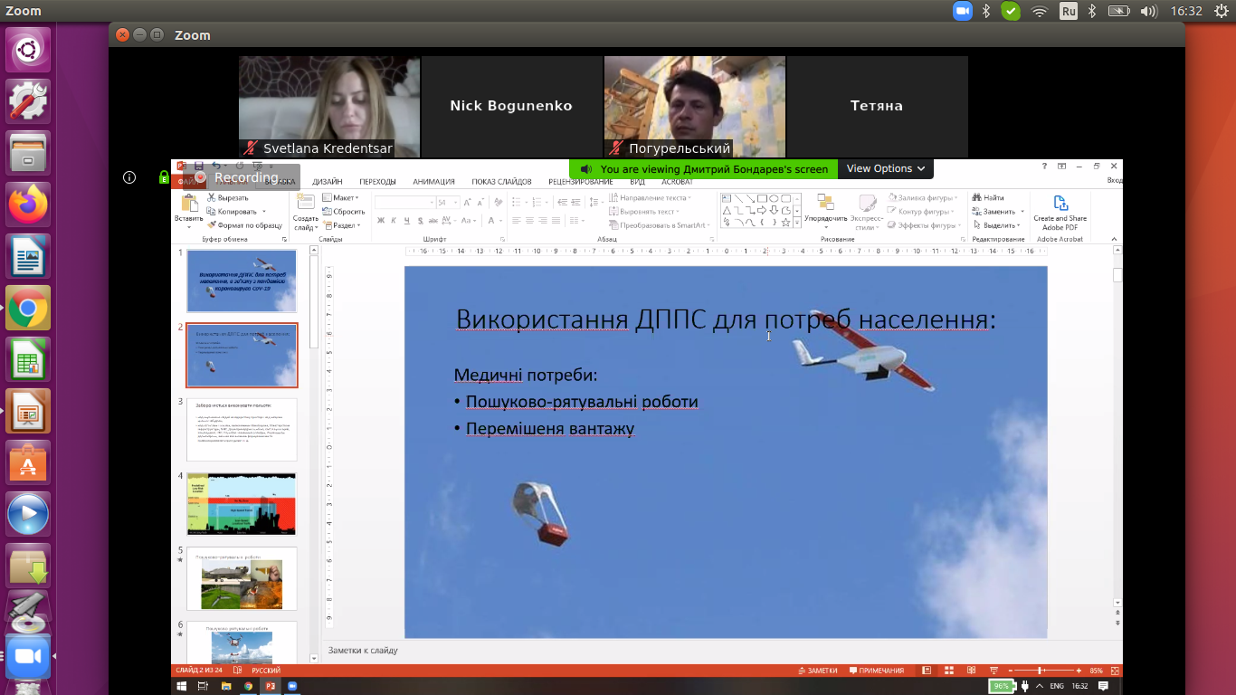Image resolution: width=1236 pixels, height=695 pixels.
Task: Click the zoom-in plus button near 85%
Action: (1079, 671)
